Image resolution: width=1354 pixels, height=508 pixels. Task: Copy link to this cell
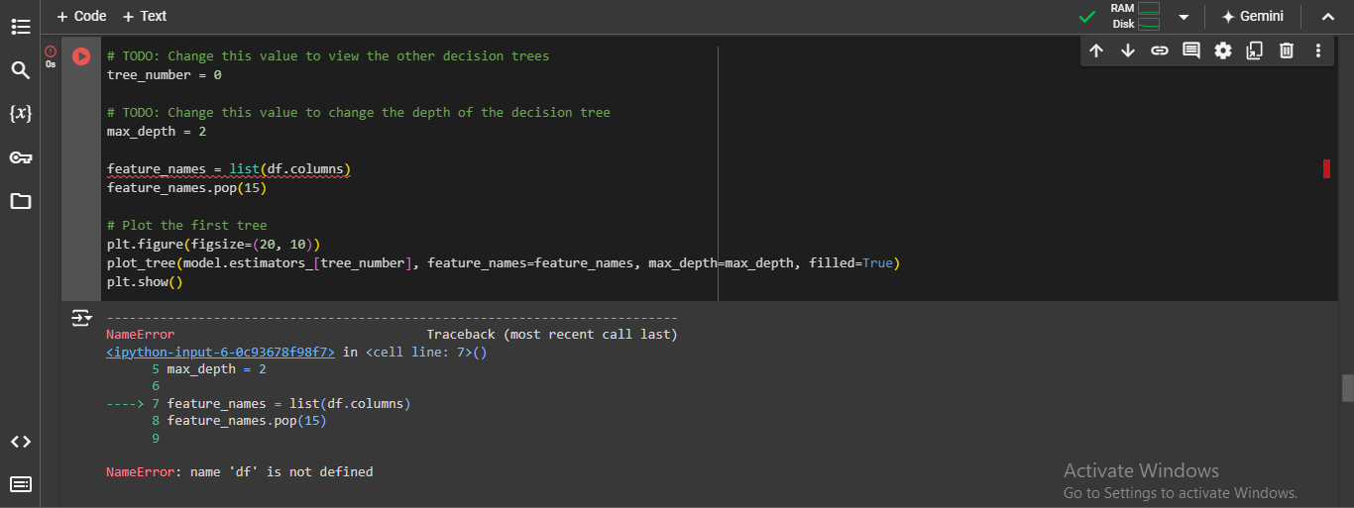tap(1160, 51)
